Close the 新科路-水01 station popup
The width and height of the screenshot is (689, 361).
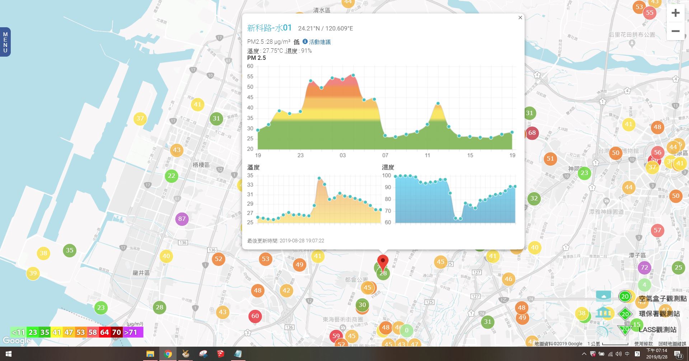point(520,18)
